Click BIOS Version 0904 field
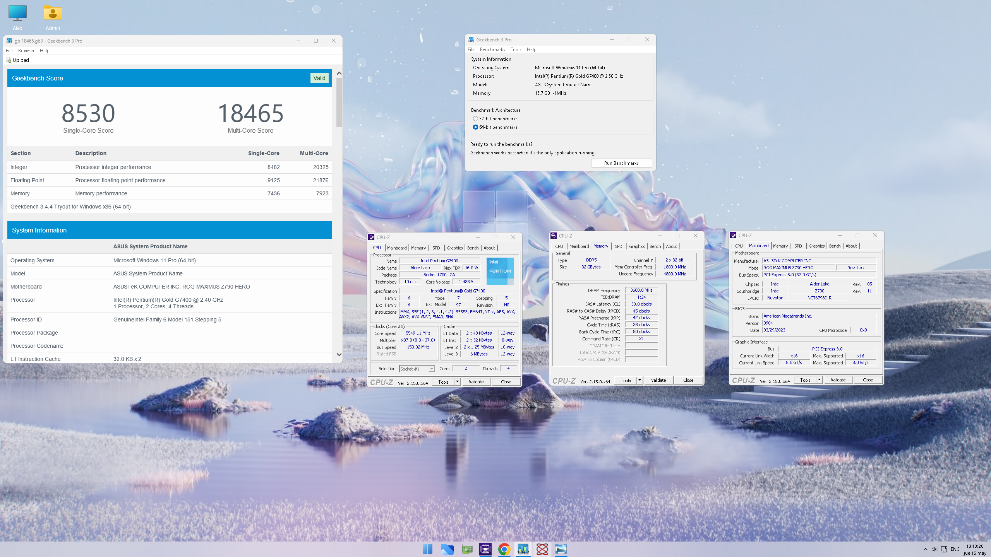The width and height of the screenshot is (991, 557). [x=819, y=323]
